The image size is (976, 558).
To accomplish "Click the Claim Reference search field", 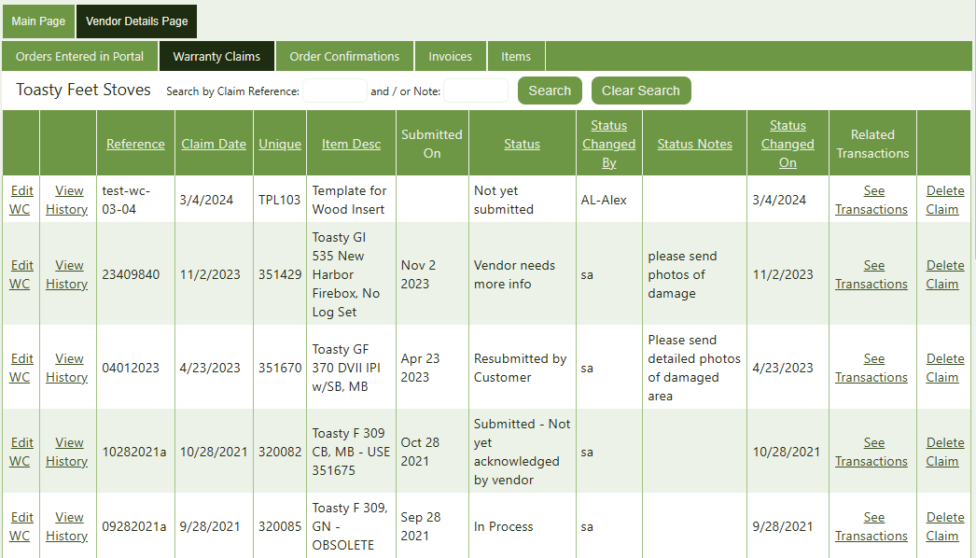I will [x=335, y=91].
